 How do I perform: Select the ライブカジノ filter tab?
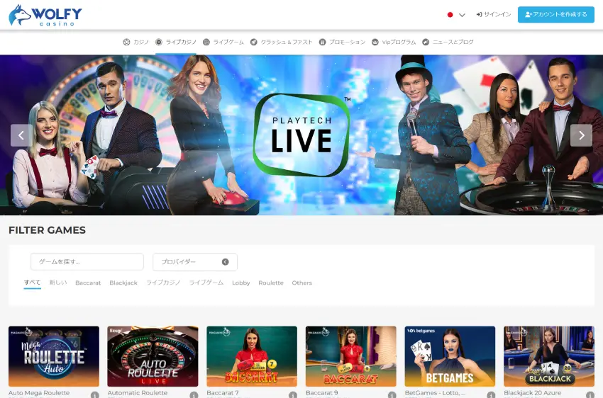point(163,283)
